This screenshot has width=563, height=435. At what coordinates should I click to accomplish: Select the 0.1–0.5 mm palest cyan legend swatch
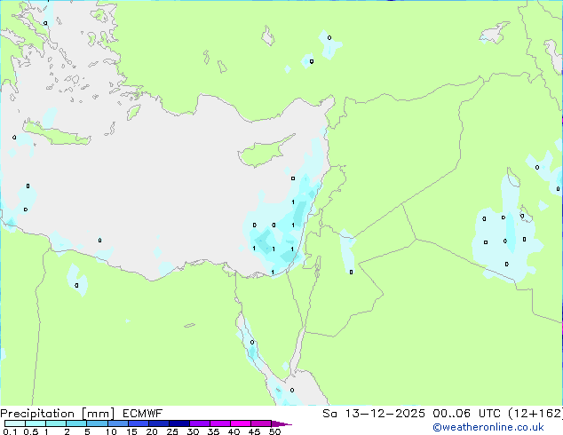coord(15,423)
